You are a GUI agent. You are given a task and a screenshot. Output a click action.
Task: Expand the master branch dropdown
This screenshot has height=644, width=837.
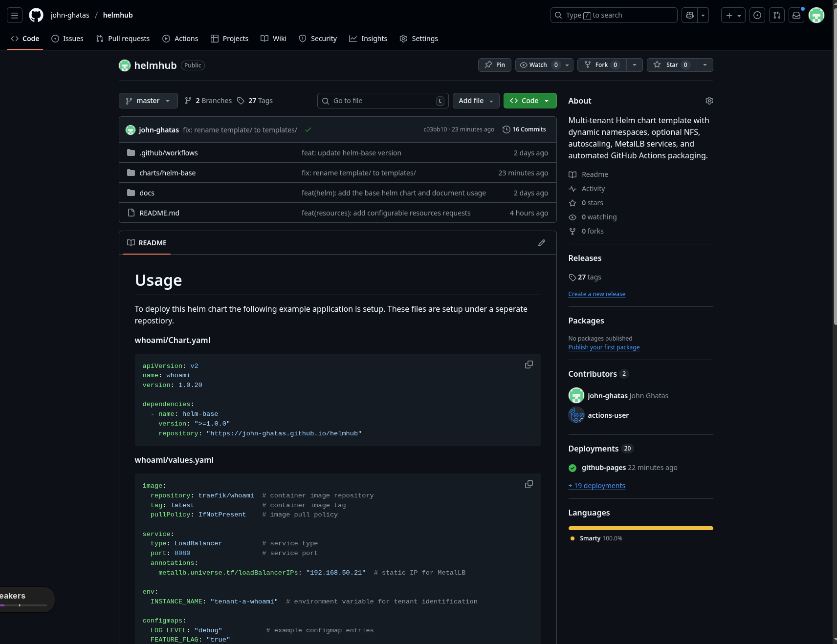point(148,101)
